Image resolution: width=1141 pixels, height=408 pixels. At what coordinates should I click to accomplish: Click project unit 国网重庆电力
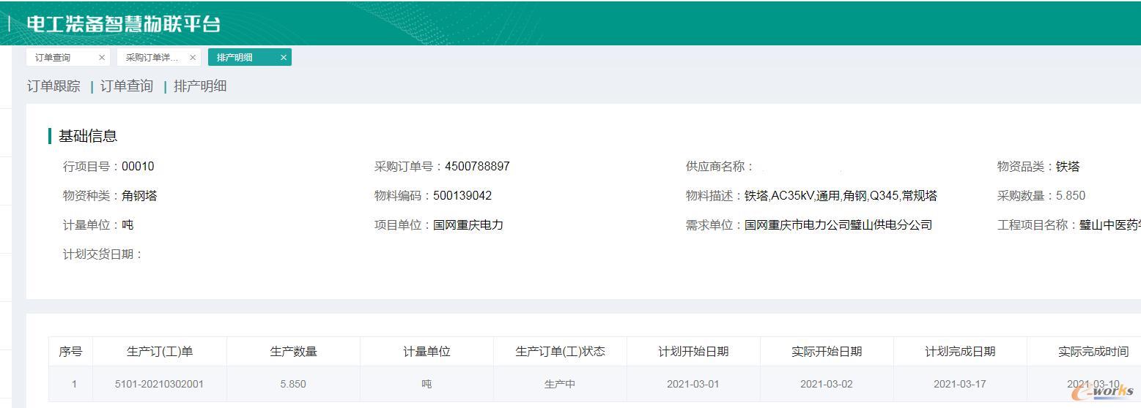coord(468,225)
